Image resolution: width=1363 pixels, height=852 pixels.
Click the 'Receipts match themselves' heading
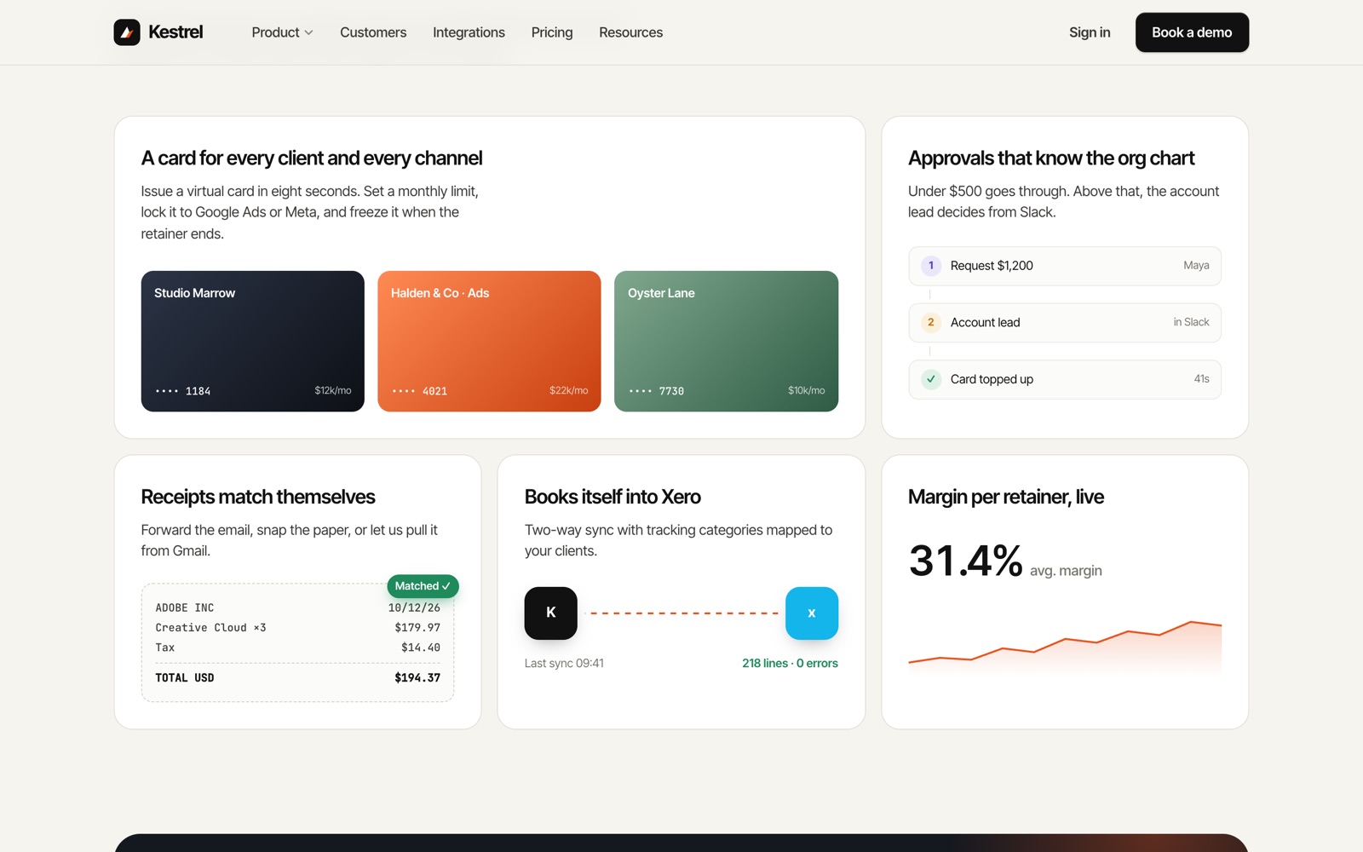tap(258, 497)
